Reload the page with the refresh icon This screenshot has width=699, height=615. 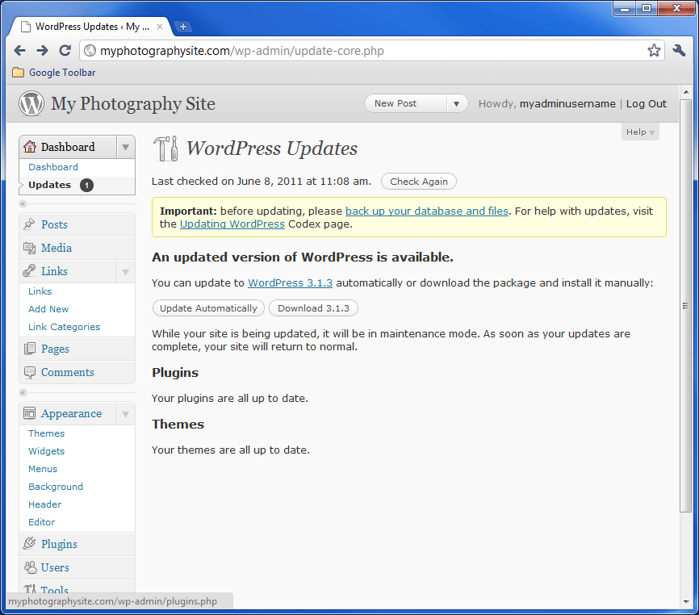[65, 50]
